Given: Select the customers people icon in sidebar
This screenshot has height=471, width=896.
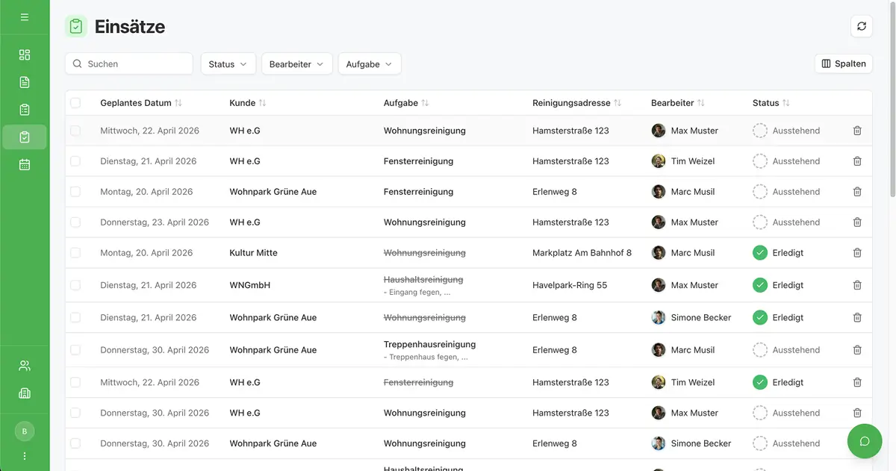Looking at the screenshot, I should point(24,365).
